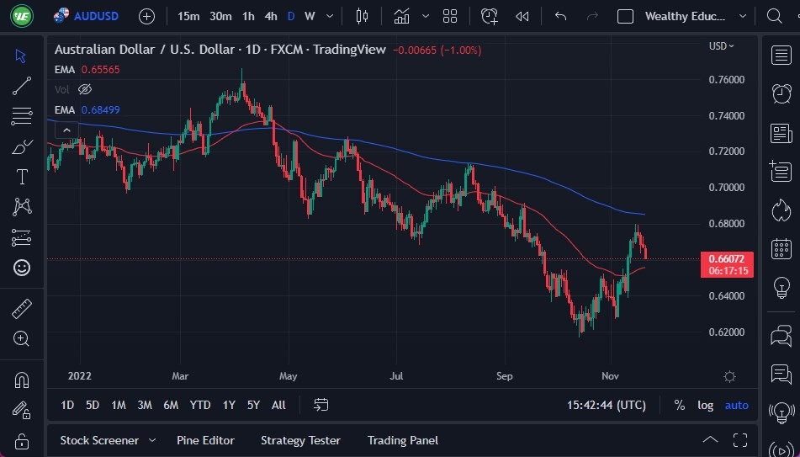Open the USD currency dropdown
The height and width of the screenshot is (457, 800).
[x=721, y=46]
